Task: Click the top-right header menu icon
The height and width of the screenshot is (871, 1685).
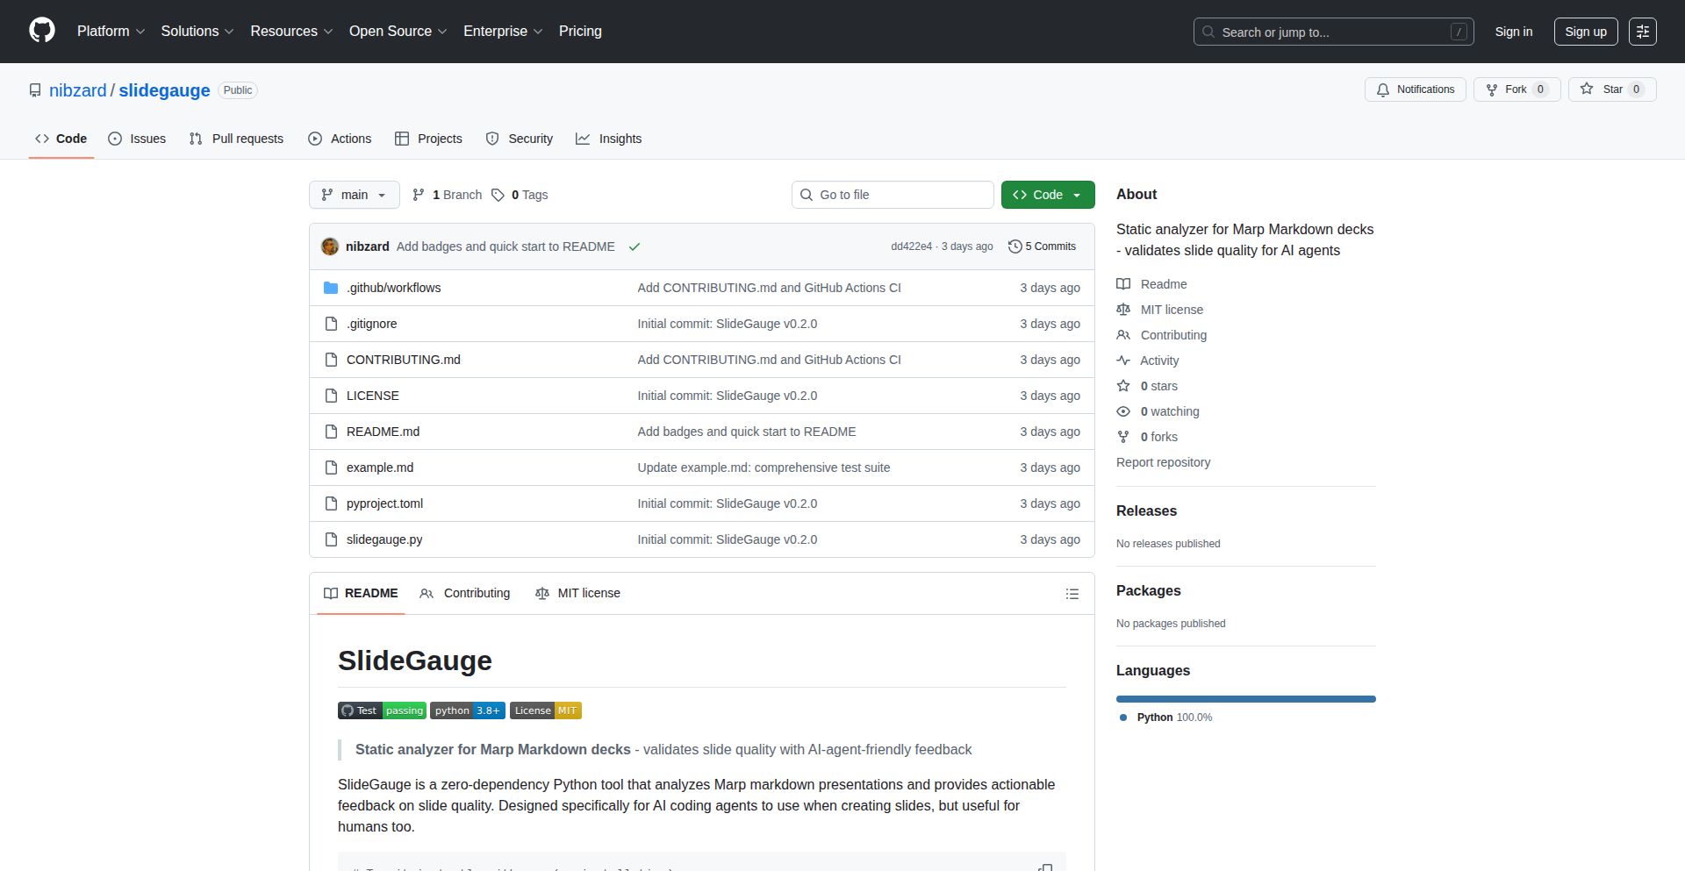Action: click(1642, 32)
